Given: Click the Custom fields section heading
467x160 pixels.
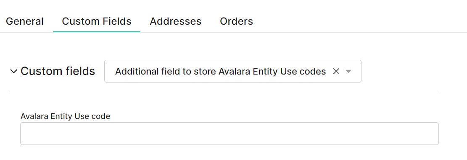Looking at the screenshot, I should 58,71.
